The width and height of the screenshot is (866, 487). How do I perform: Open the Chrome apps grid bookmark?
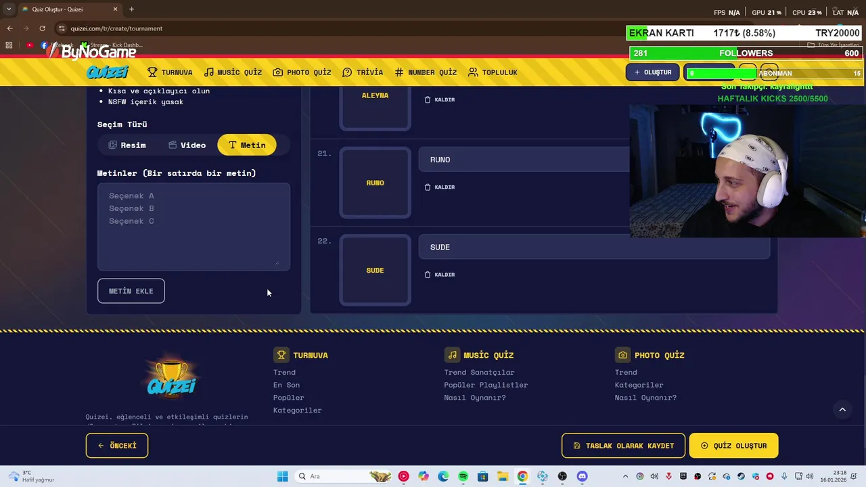click(x=9, y=45)
